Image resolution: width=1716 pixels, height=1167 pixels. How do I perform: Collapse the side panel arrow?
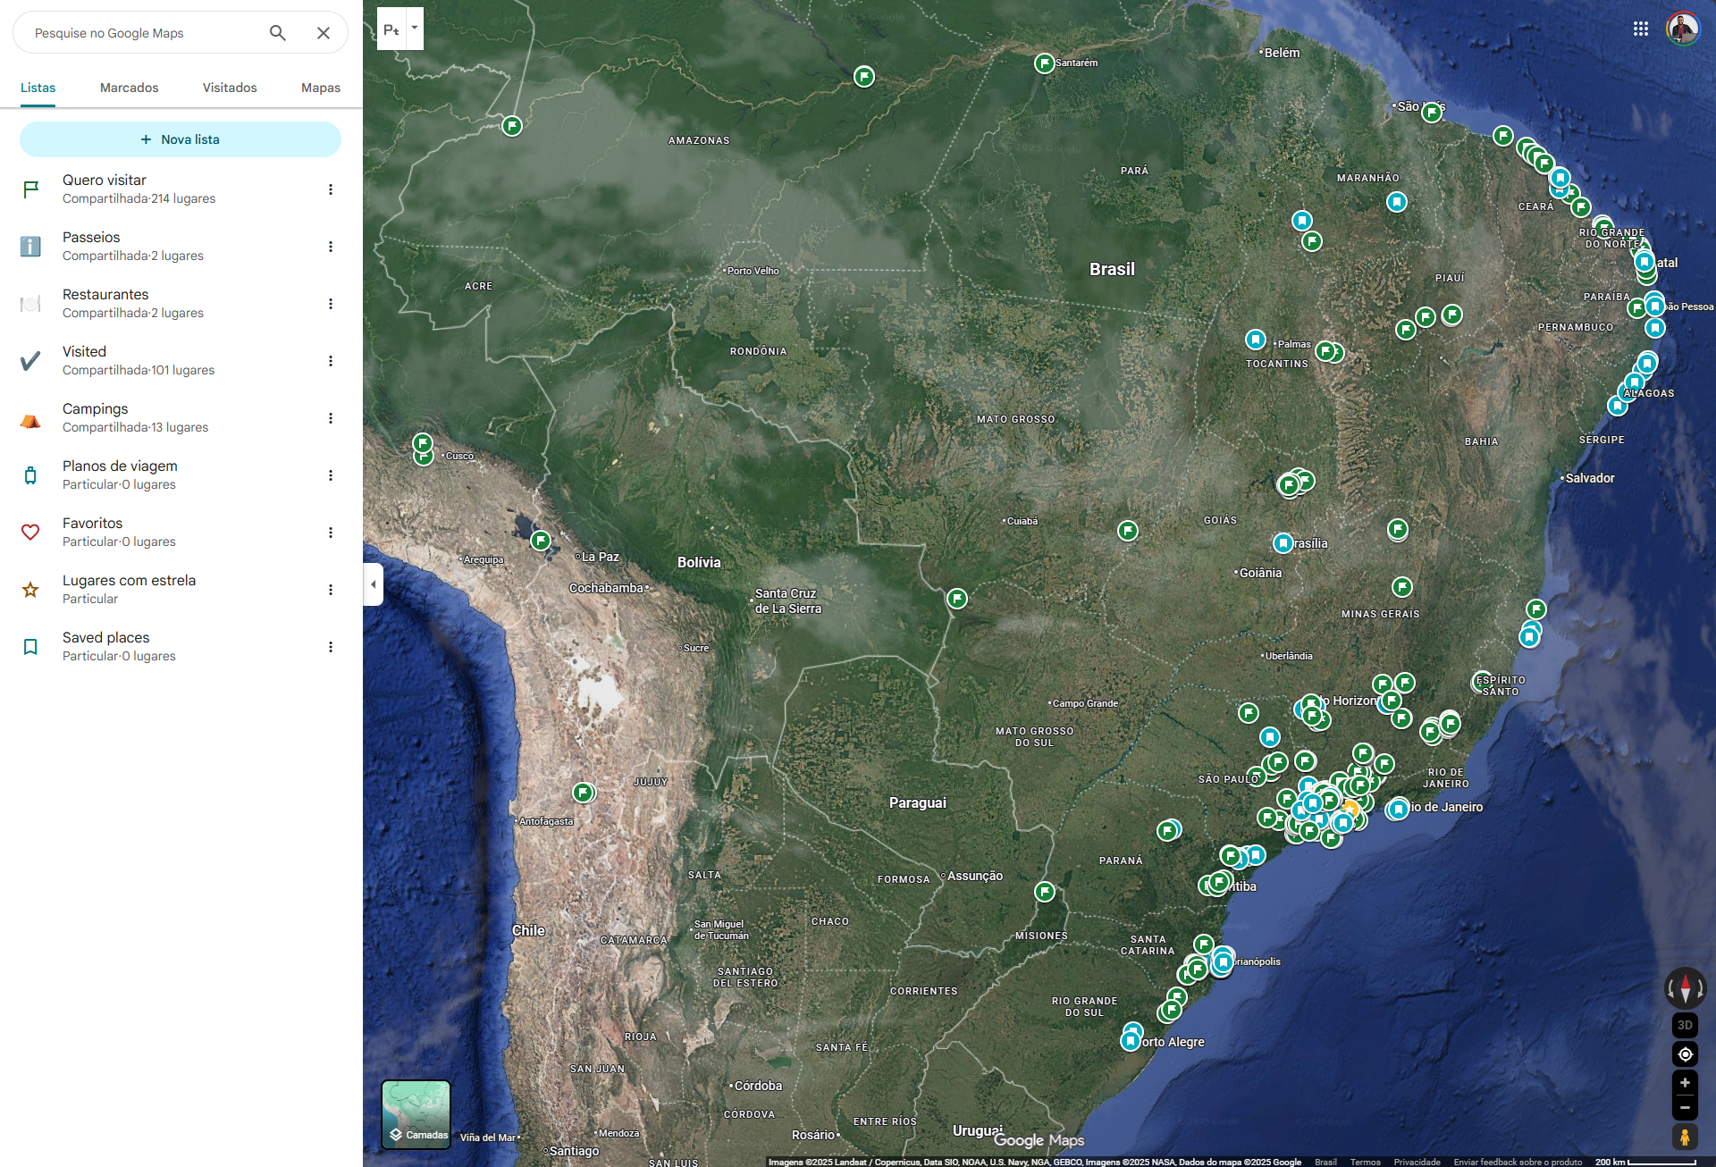point(374,584)
